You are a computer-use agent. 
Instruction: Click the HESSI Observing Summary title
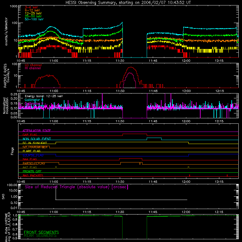point(128,3)
